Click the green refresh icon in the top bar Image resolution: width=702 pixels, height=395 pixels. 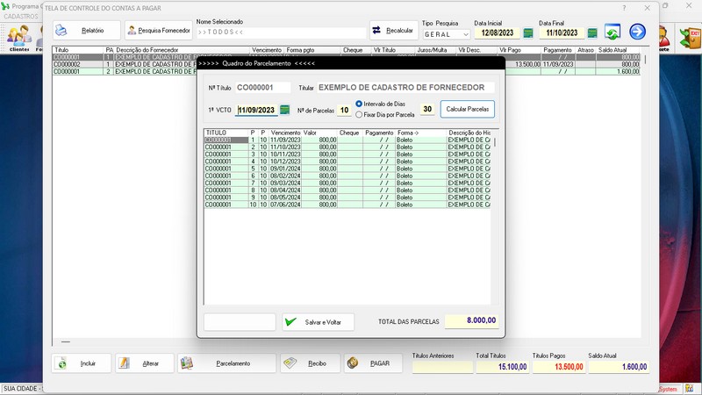[612, 32]
